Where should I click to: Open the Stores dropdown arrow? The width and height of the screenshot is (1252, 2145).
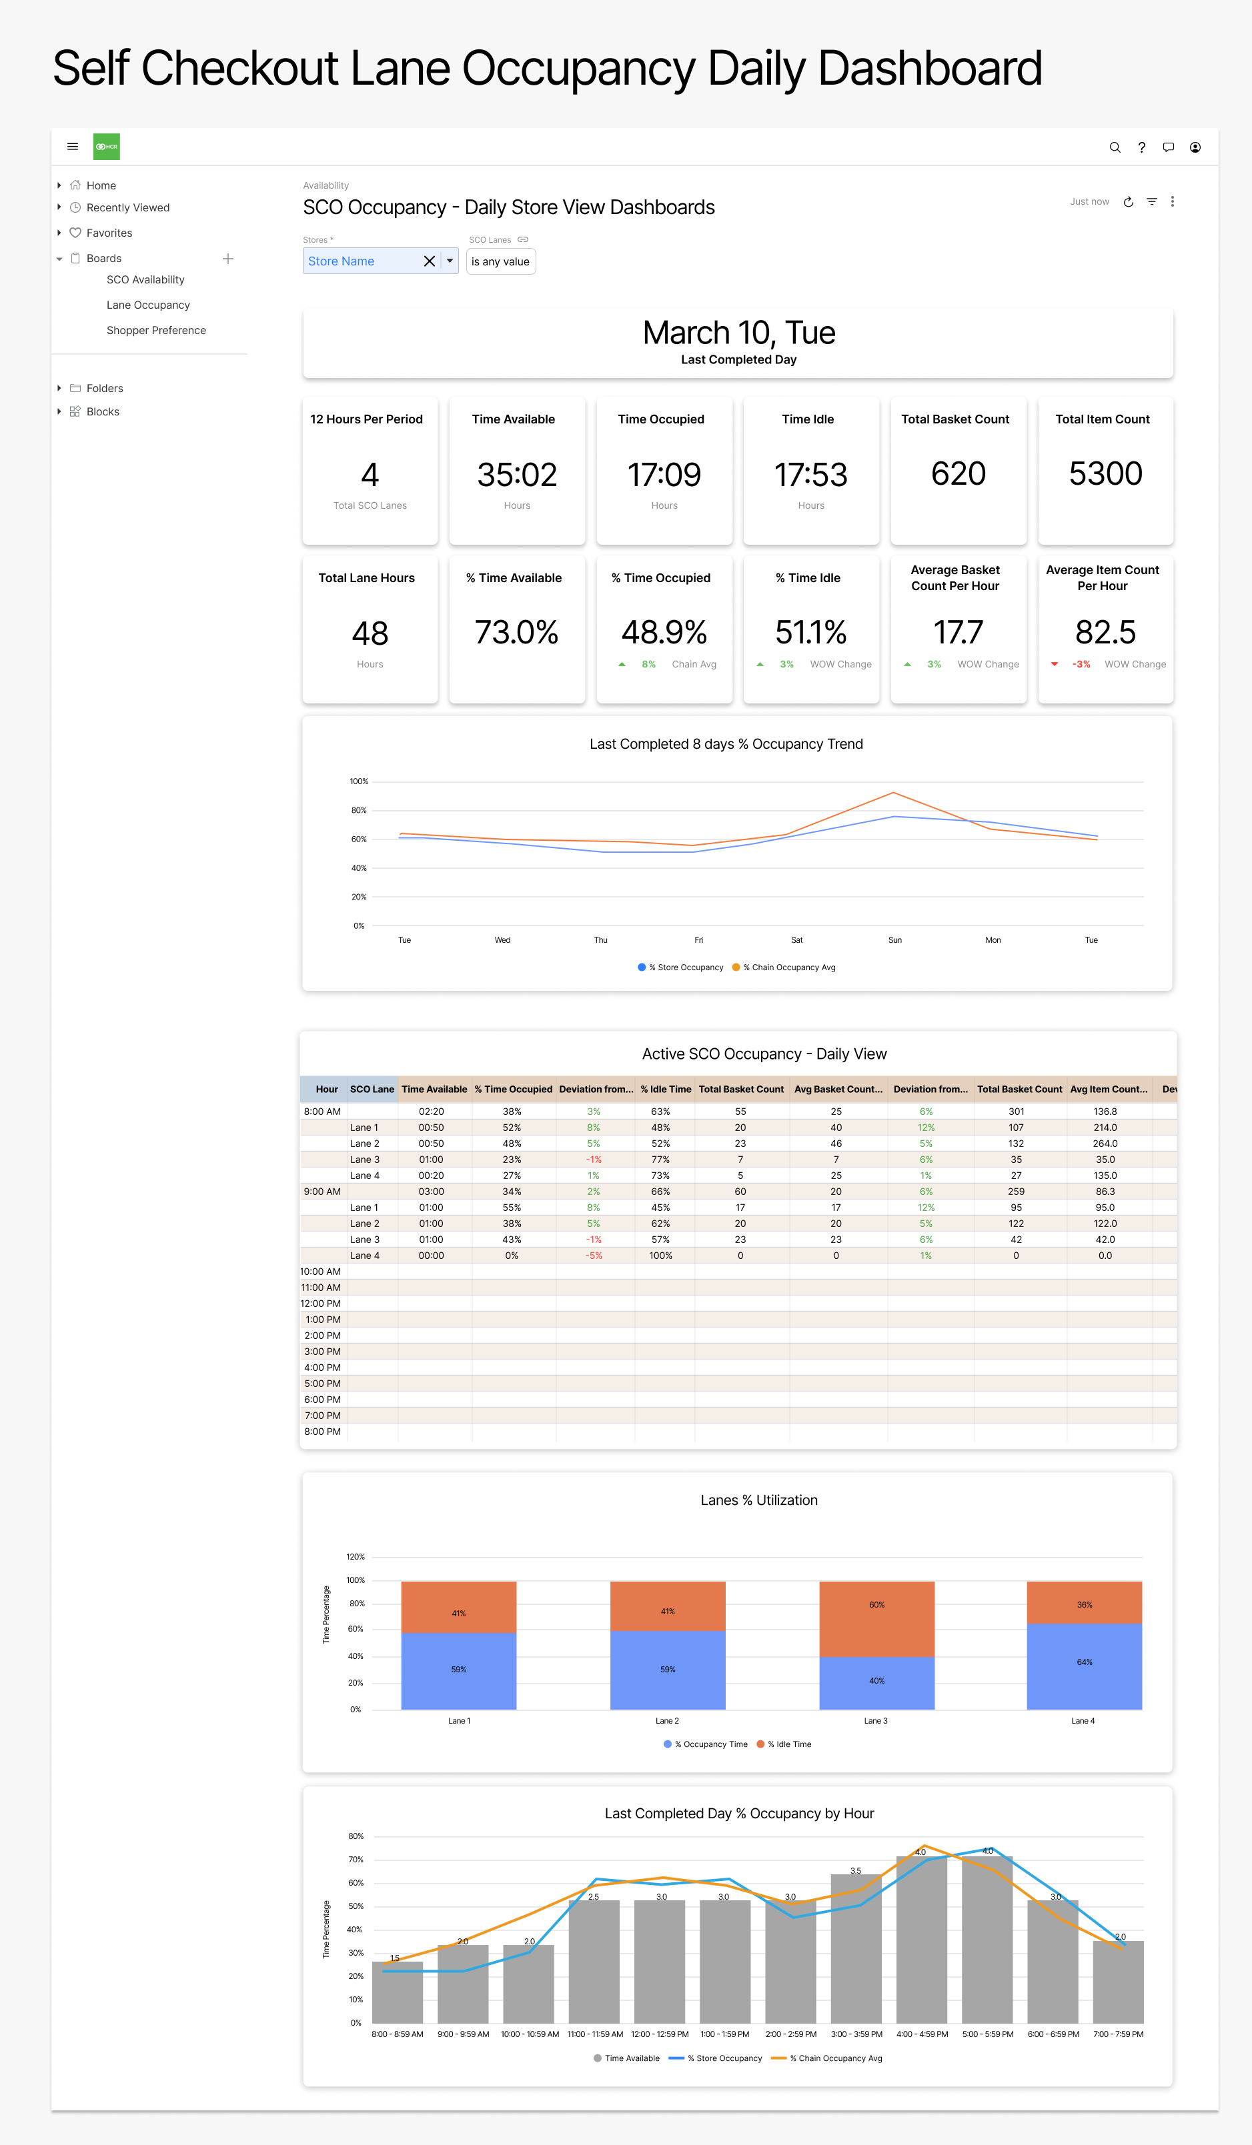[450, 261]
